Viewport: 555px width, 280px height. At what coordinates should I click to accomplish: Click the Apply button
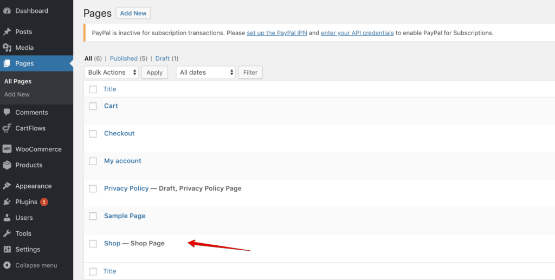pos(154,73)
